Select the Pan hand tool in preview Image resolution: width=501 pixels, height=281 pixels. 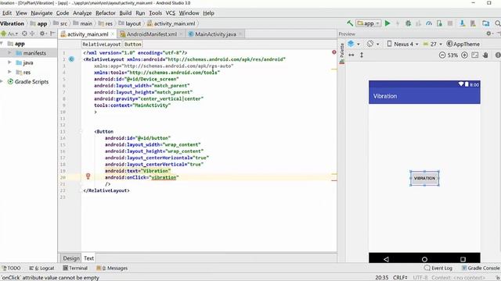pos(485,55)
